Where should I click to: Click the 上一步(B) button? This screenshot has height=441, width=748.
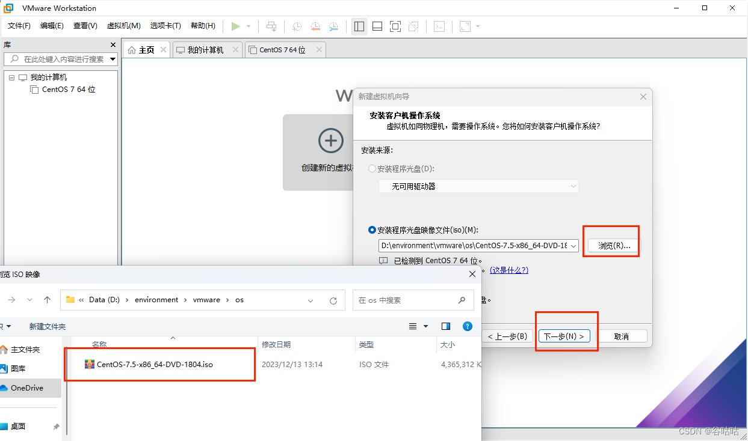(x=507, y=336)
